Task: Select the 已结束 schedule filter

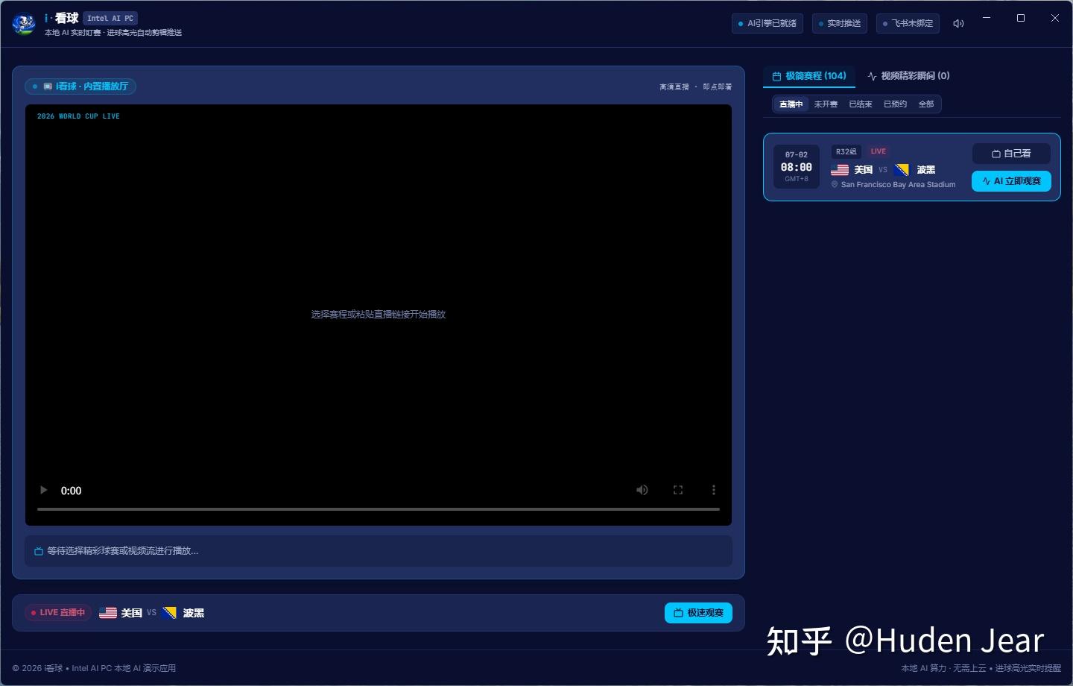Action: (861, 104)
